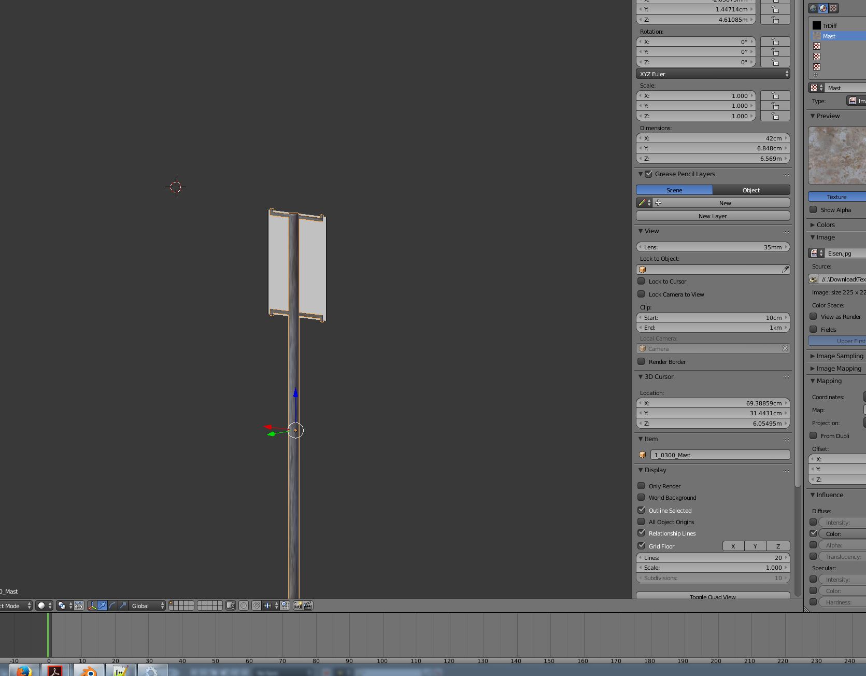Open Firefox from the taskbar
Viewport: 866px width, 676px height.
tap(23, 671)
